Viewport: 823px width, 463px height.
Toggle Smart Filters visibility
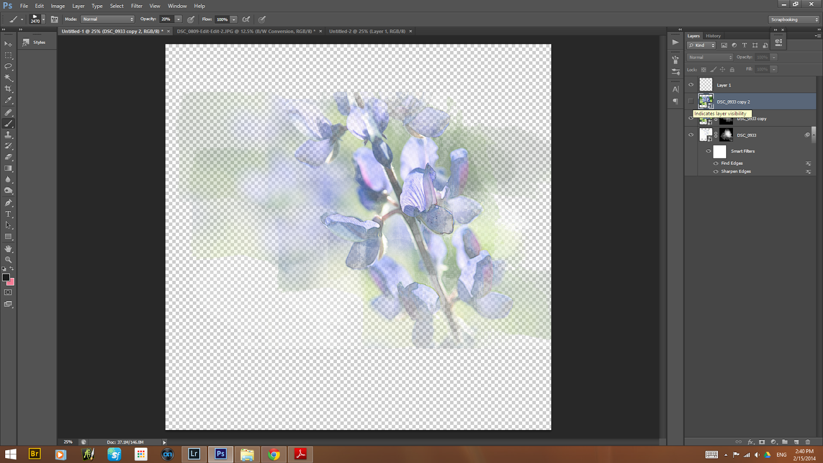(x=708, y=151)
